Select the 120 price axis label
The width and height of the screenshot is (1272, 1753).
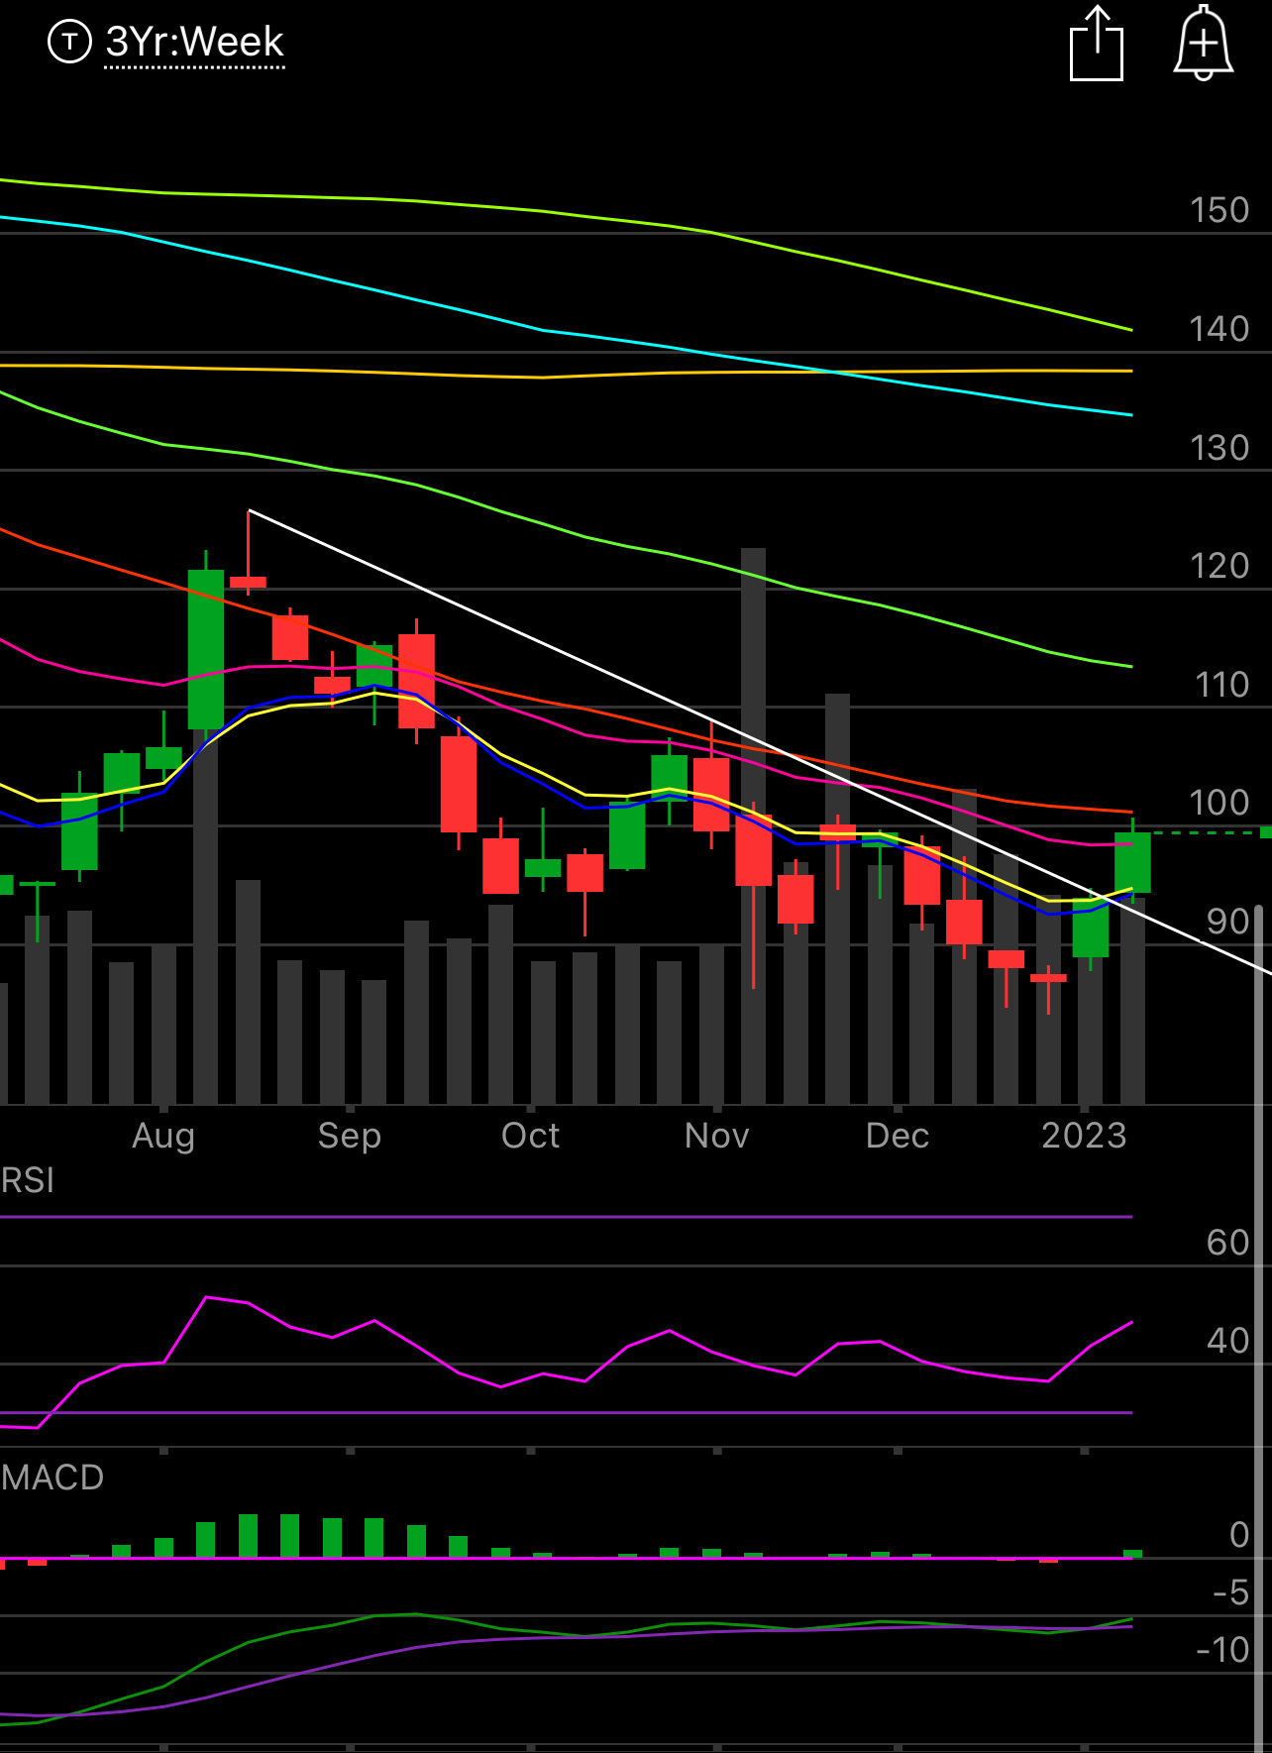[1219, 566]
